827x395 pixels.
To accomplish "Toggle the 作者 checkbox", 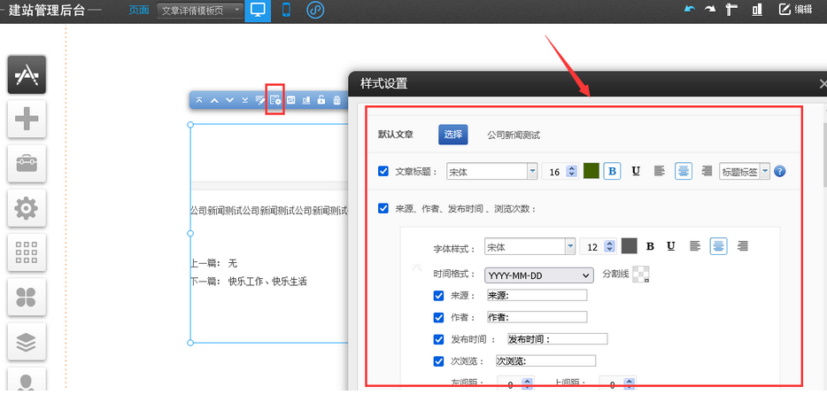I will click(438, 317).
